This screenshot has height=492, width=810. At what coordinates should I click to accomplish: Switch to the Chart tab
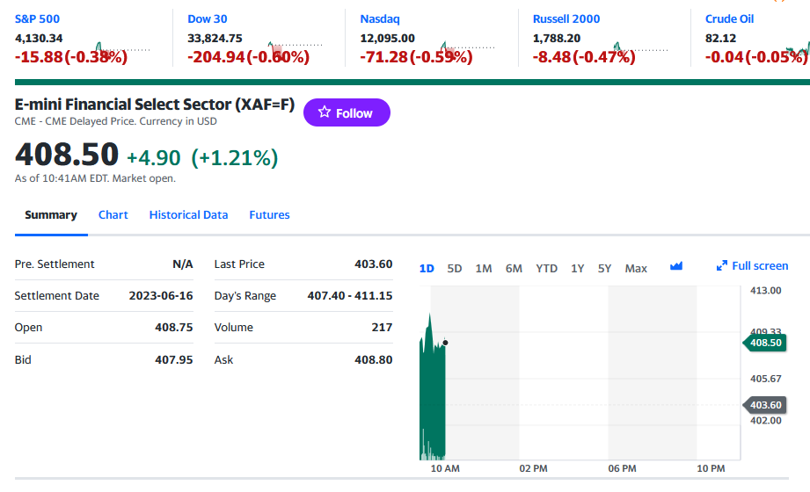113,214
